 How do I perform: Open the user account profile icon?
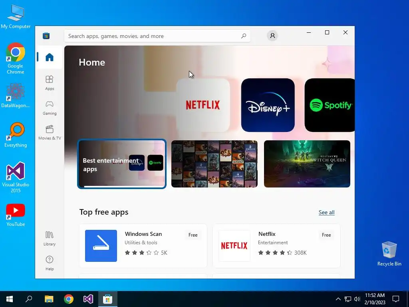click(272, 36)
